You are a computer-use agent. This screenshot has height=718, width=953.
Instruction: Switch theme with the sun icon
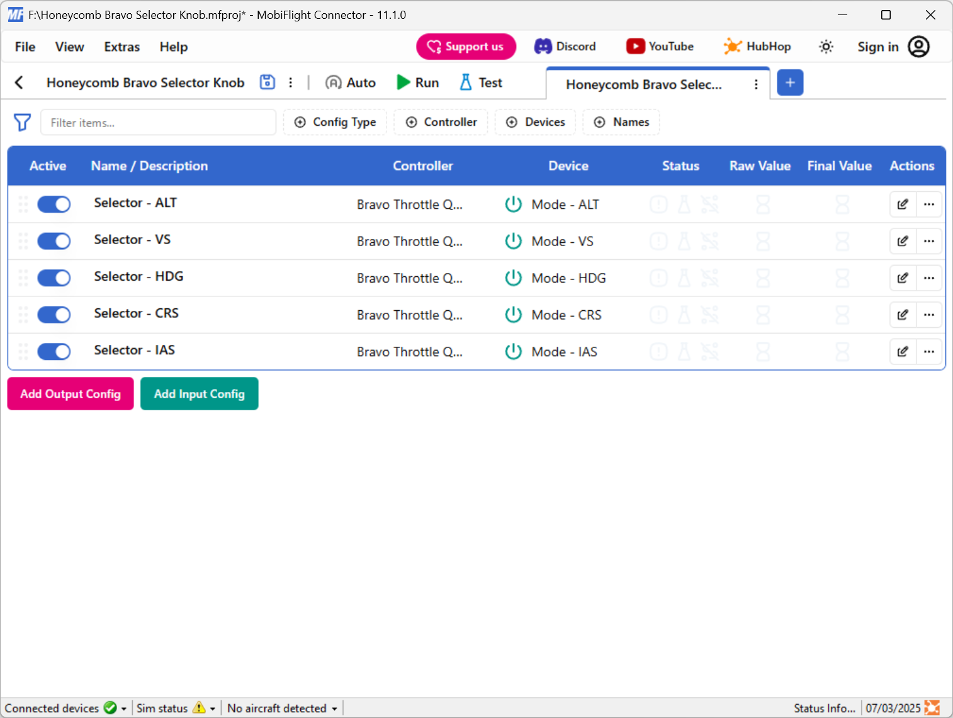[826, 47]
